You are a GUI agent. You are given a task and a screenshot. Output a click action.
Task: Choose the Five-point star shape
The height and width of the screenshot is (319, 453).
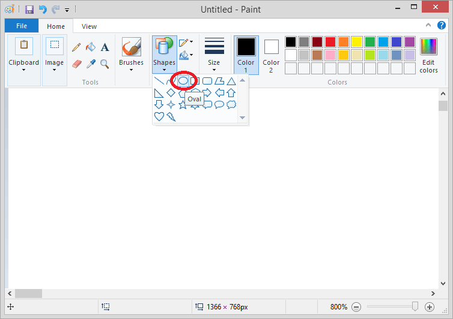click(183, 104)
